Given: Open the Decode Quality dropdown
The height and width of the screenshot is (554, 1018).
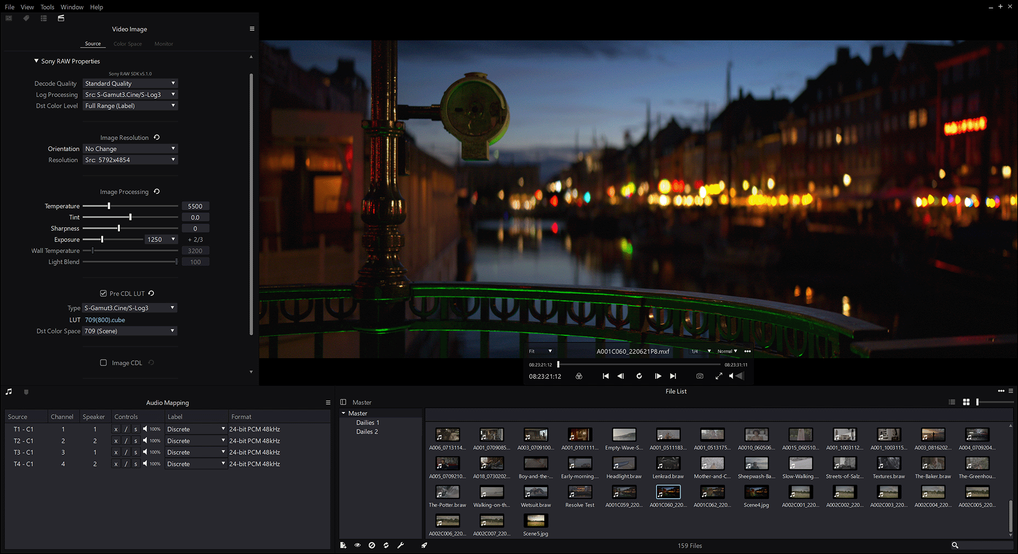Looking at the screenshot, I should (x=130, y=83).
